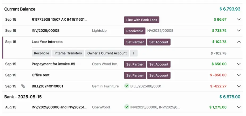
Task: Choose the Internal Transfers option
Action: pos(68,53)
